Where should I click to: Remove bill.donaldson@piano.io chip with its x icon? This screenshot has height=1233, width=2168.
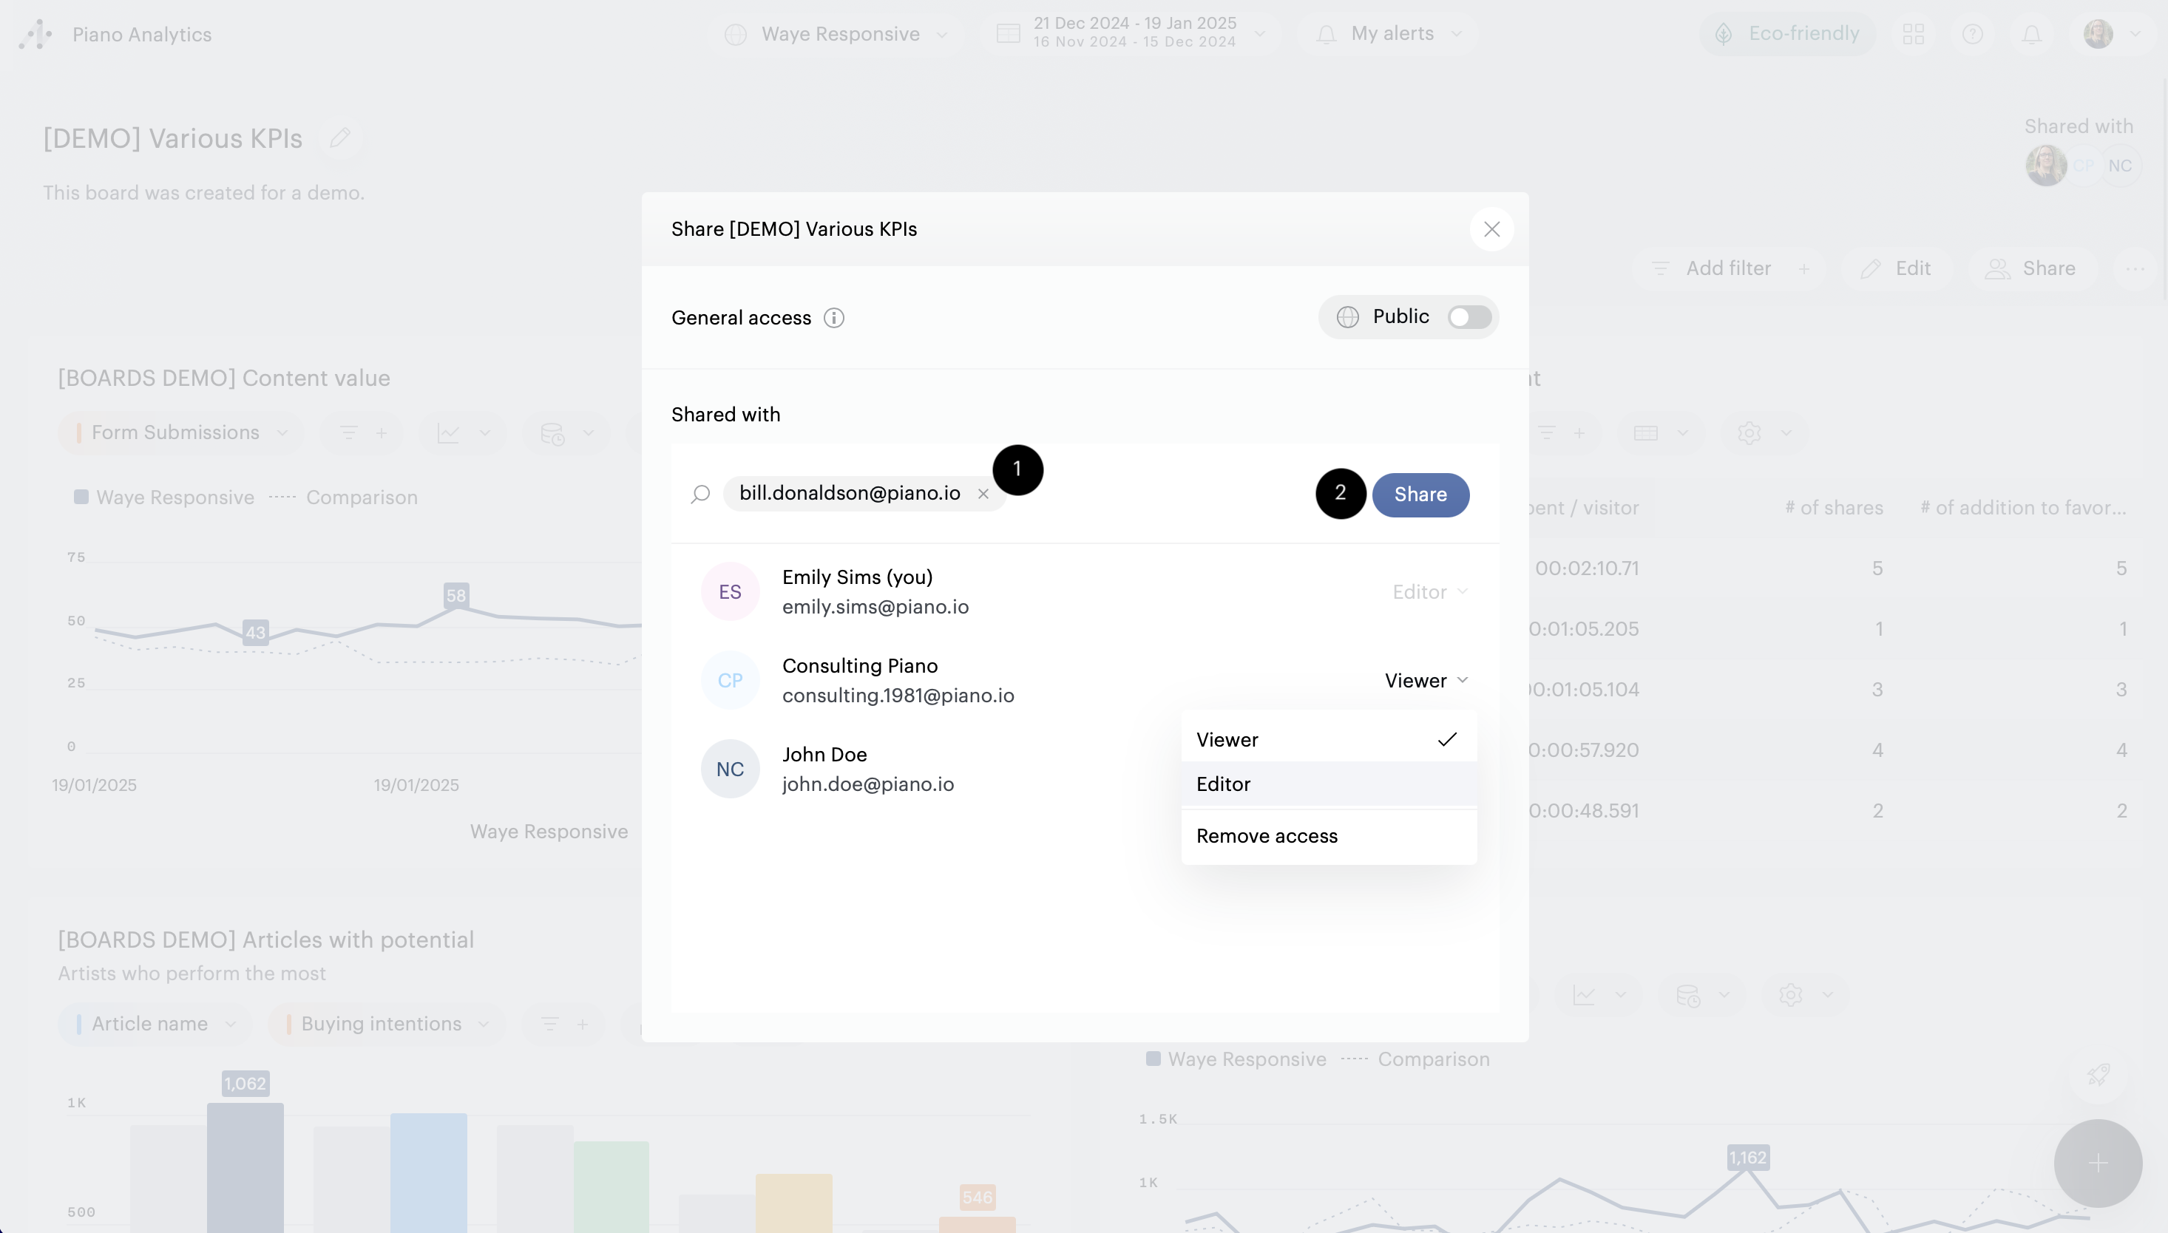[983, 494]
